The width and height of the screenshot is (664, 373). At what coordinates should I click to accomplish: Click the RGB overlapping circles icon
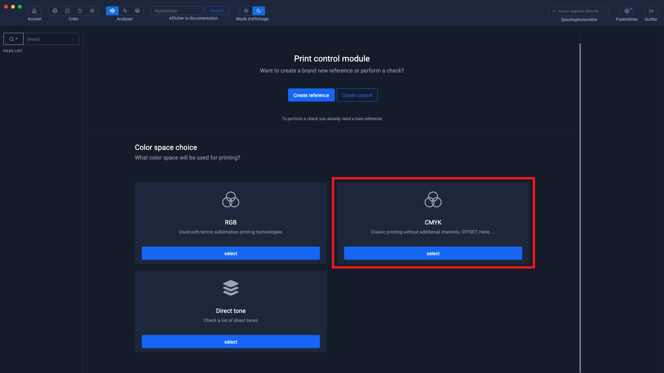(231, 200)
